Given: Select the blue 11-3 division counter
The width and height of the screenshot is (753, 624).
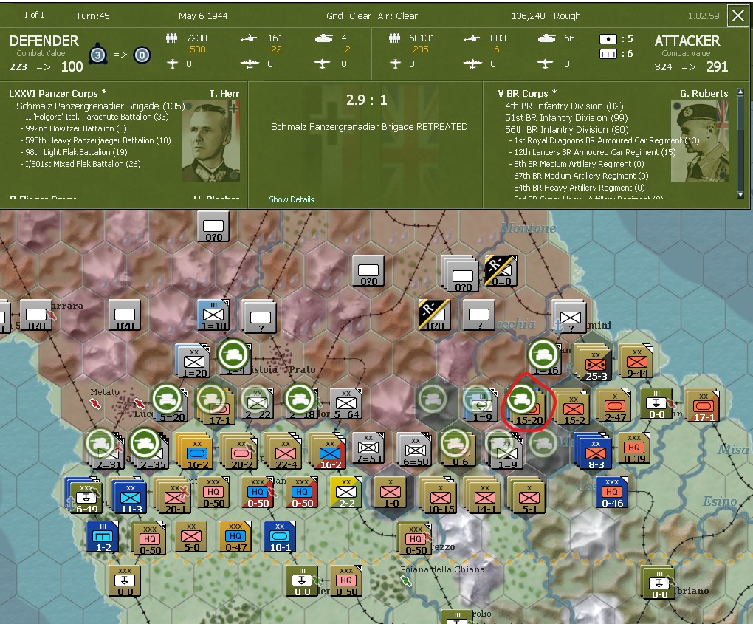Looking at the screenshot, I should (130, 496).
